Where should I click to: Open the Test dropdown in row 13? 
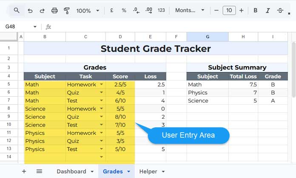[x=101, y=149]
